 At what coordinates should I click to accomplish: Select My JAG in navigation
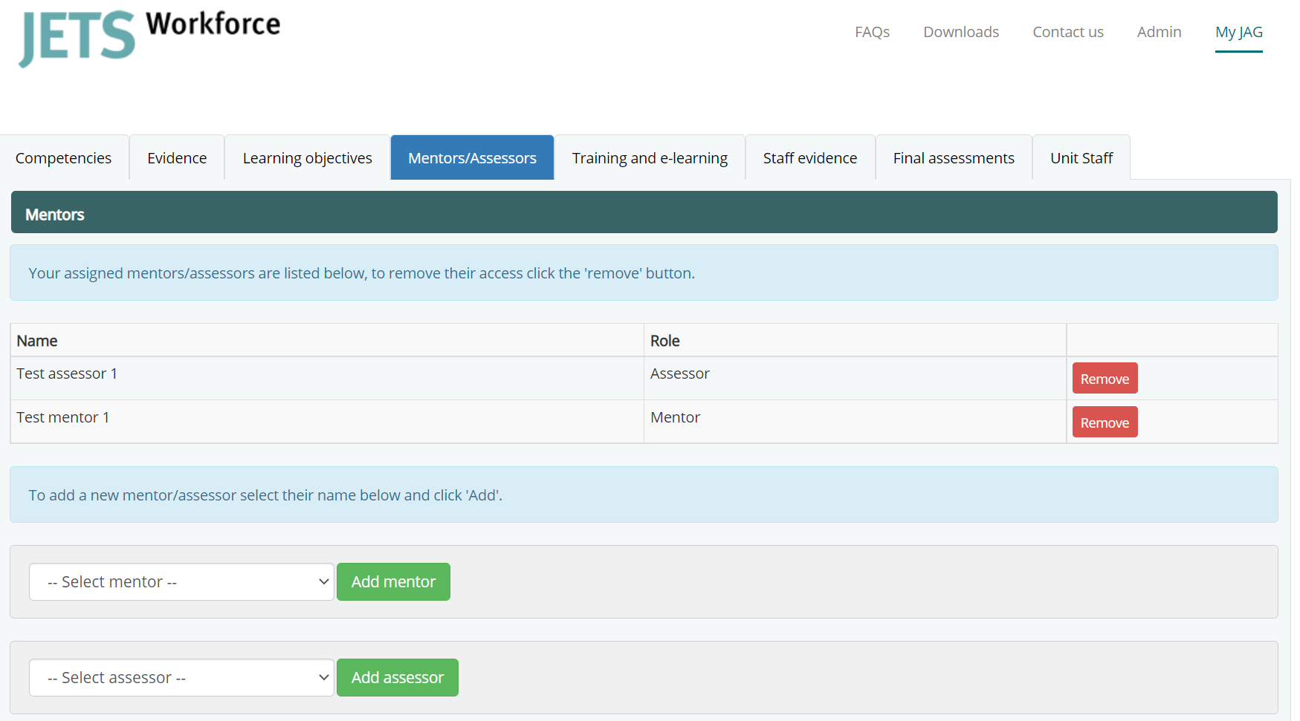(x=1238, y=32)
